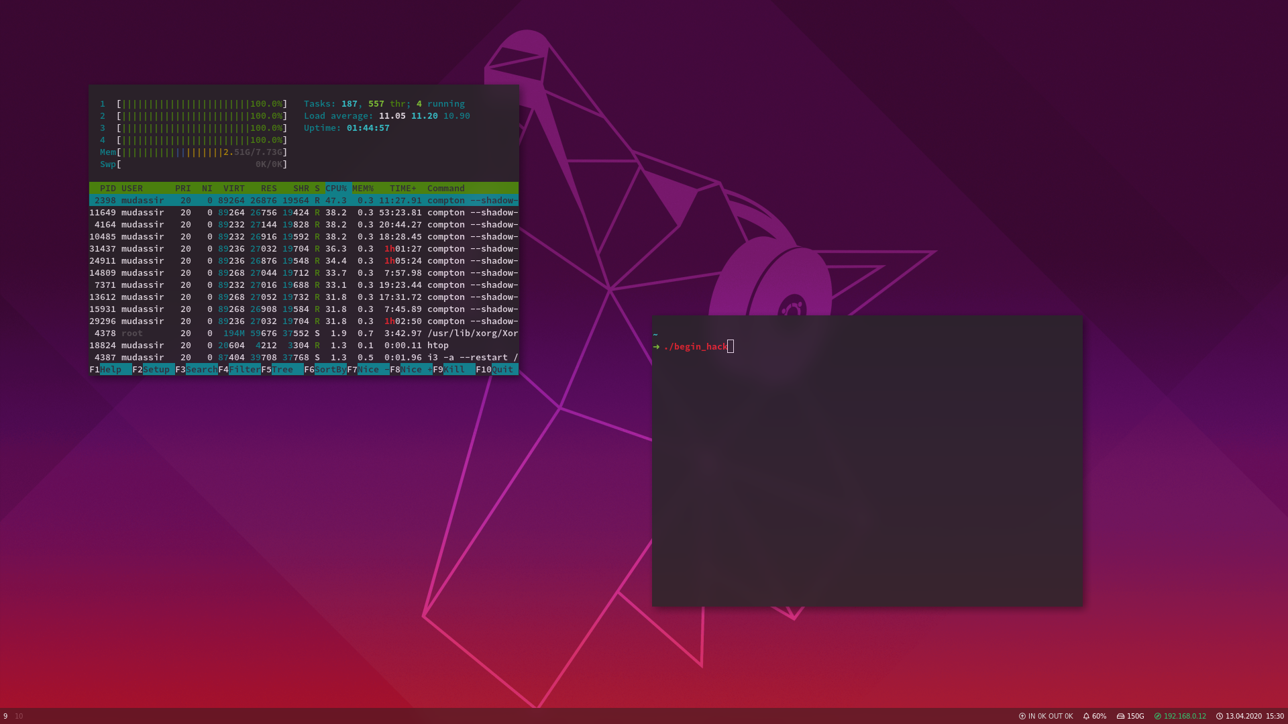
Task: Click the green prompt arrow in terminal
Action: tap(656, 347)
